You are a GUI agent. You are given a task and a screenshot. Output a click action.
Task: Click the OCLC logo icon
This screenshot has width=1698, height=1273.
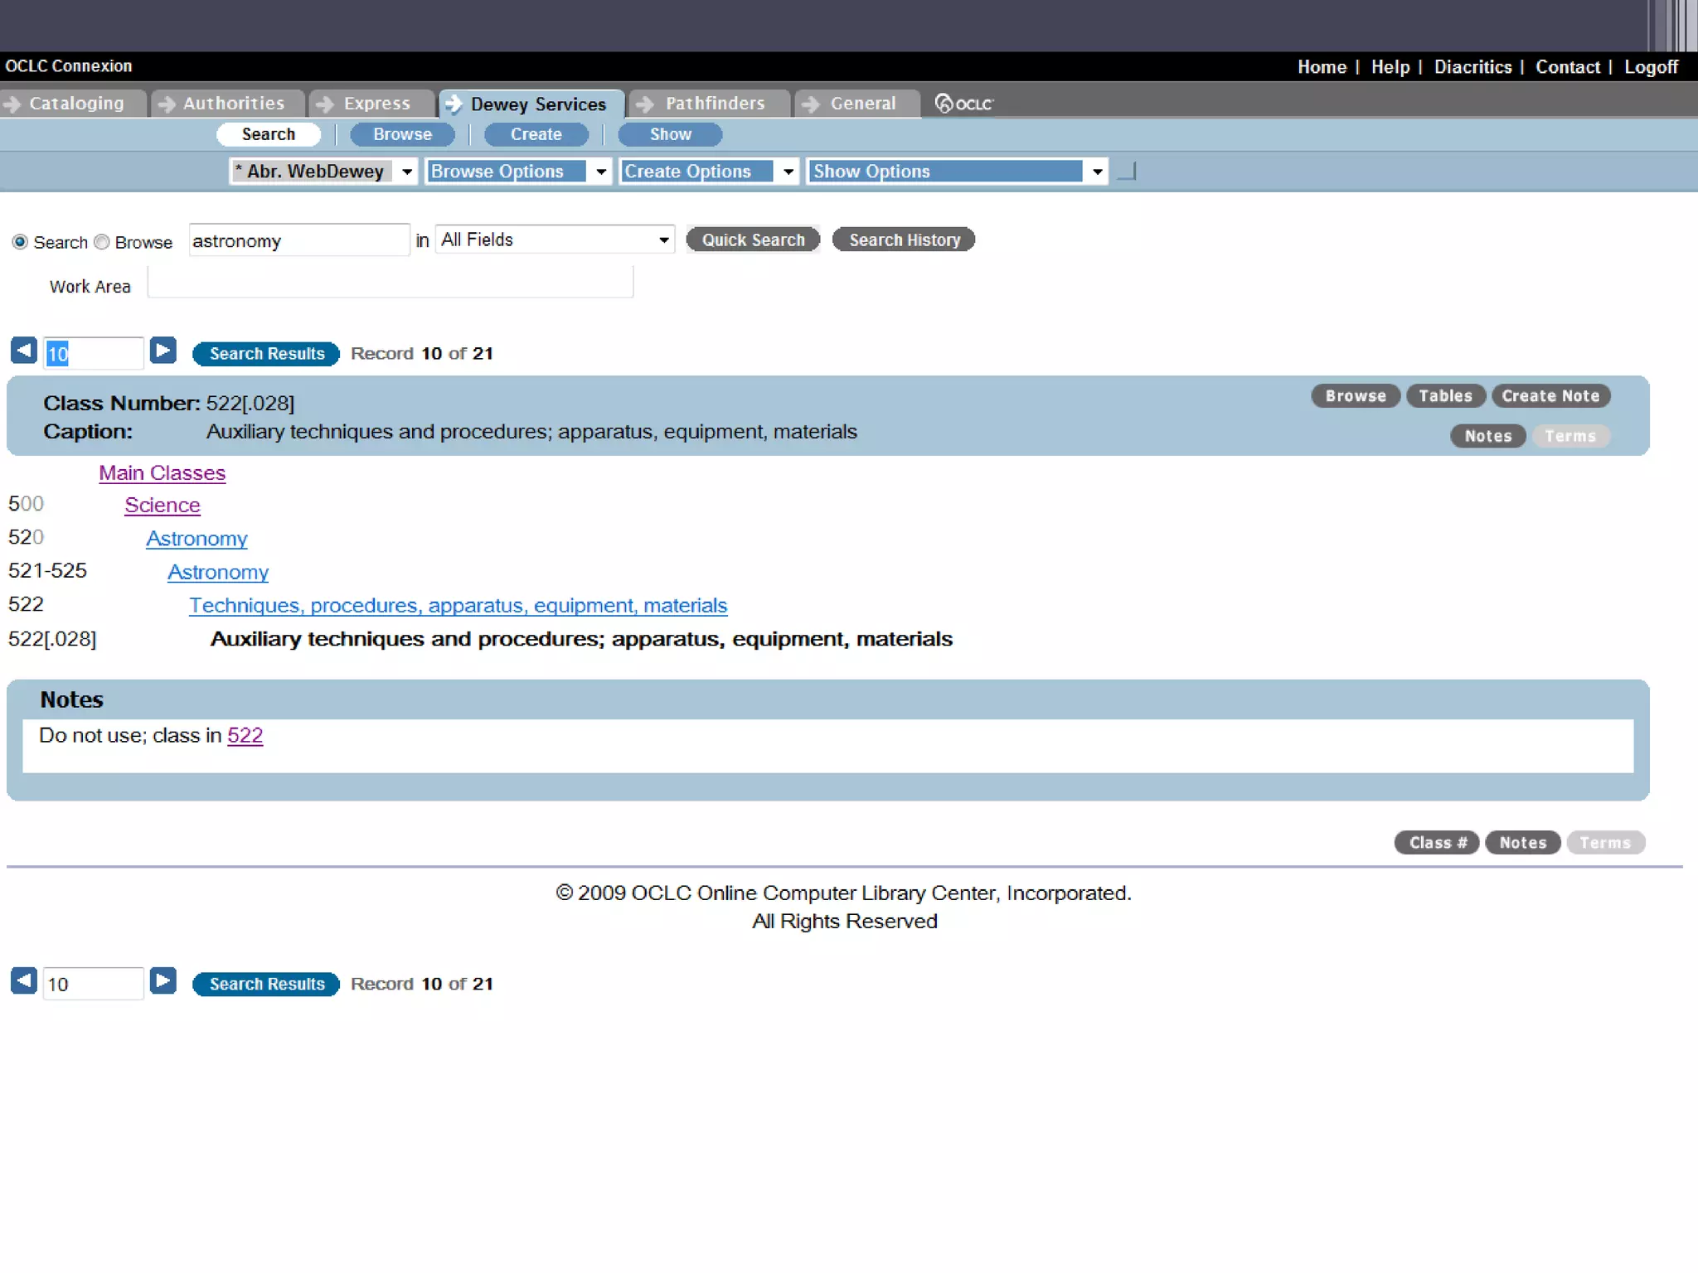click(963, 104)
